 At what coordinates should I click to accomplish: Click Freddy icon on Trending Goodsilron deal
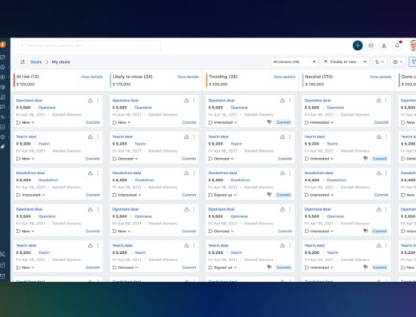click(270, 195)
